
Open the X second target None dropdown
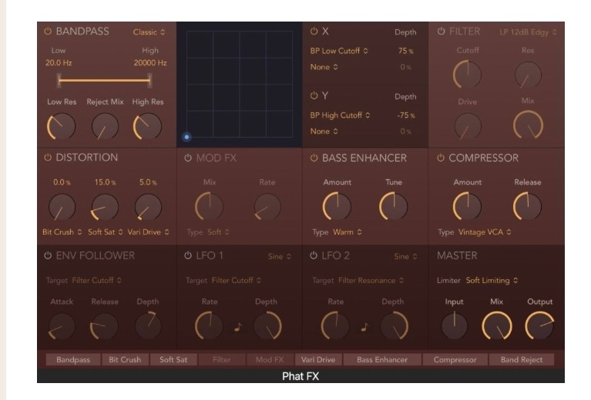point(324,67)
